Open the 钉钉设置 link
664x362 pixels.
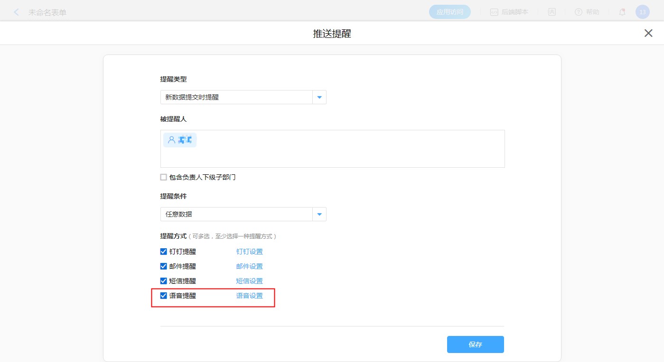(249, 252)
